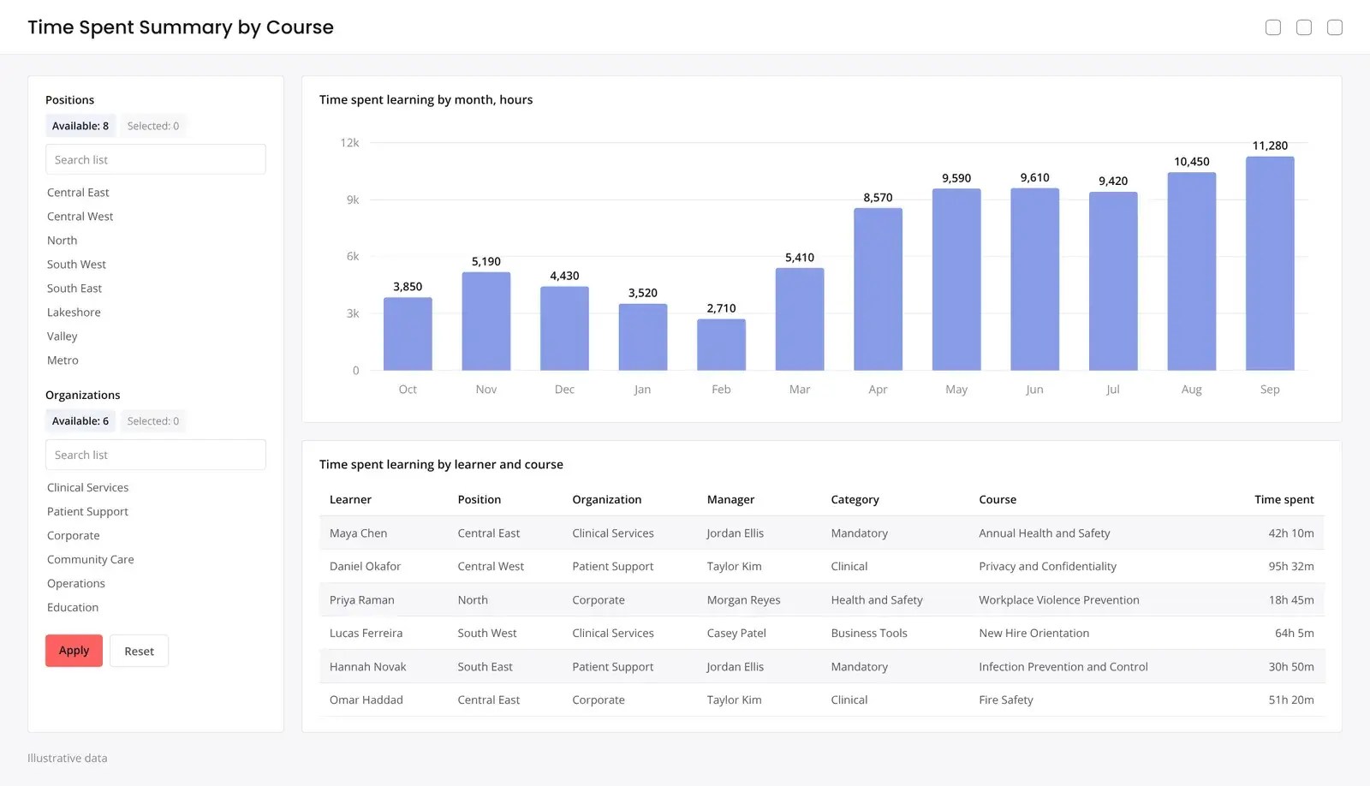Select the North position in the filter list
1370x786 pixels.
coord(62,241)
